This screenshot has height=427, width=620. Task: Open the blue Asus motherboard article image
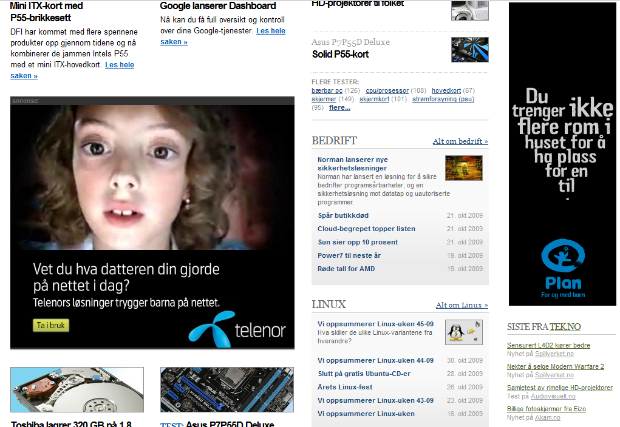(x=227, y=389)
